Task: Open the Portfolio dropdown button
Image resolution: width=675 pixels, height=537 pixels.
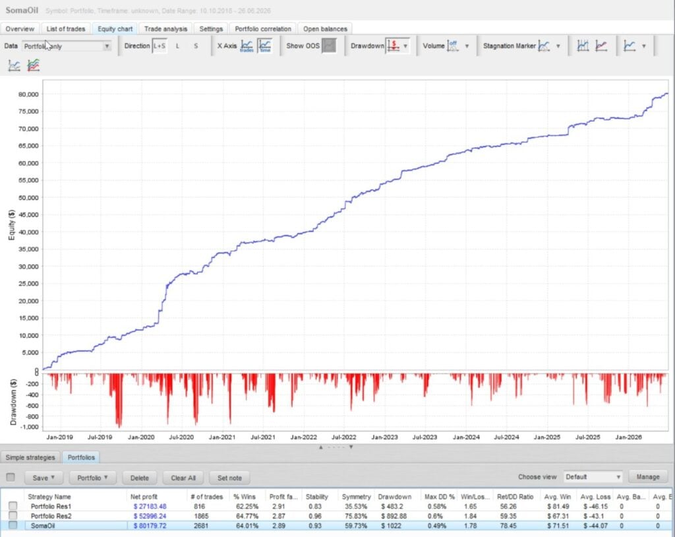Action: 92,478
